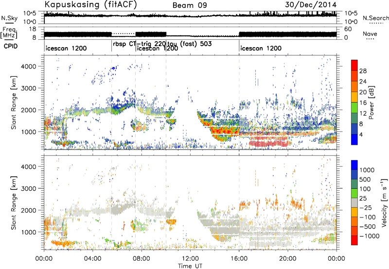Select the -100 label on Velocity colorbar
The image size is (389, 269).
368,217
